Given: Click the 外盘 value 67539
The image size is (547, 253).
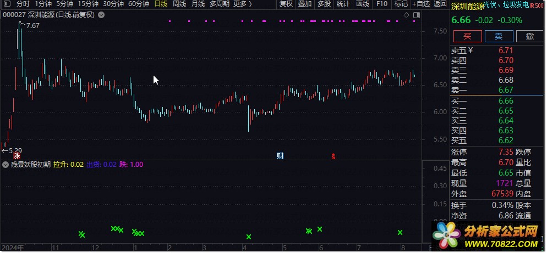Looking at the screenshot, I should [502, 194].
